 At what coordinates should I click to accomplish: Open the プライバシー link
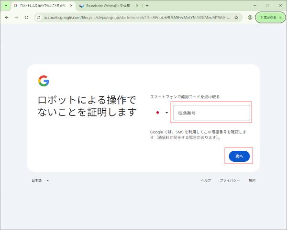coord(230,180)
